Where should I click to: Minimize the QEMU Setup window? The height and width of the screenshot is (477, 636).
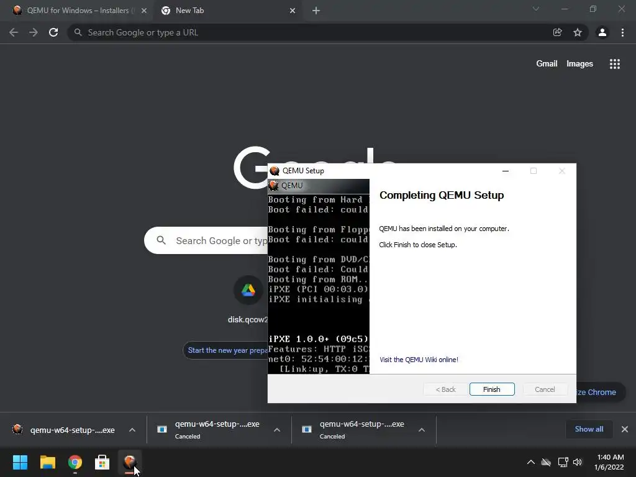[506, 171]
